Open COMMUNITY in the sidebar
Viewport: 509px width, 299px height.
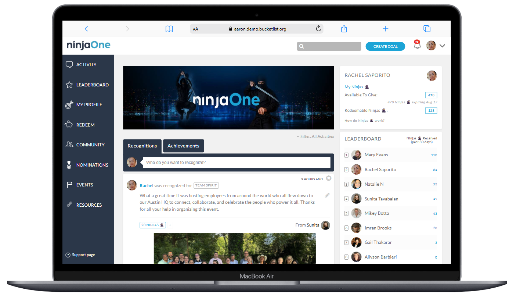pyautogui.click(x=85, y=145)
